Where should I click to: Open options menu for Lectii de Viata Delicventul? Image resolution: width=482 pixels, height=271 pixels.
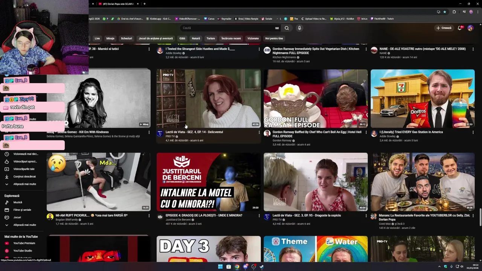pos(259,132)
